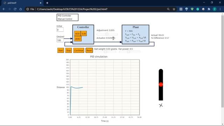The image size is (224, 126).
Task: Open the green Z profile avatar
Action: click(215, 9)
